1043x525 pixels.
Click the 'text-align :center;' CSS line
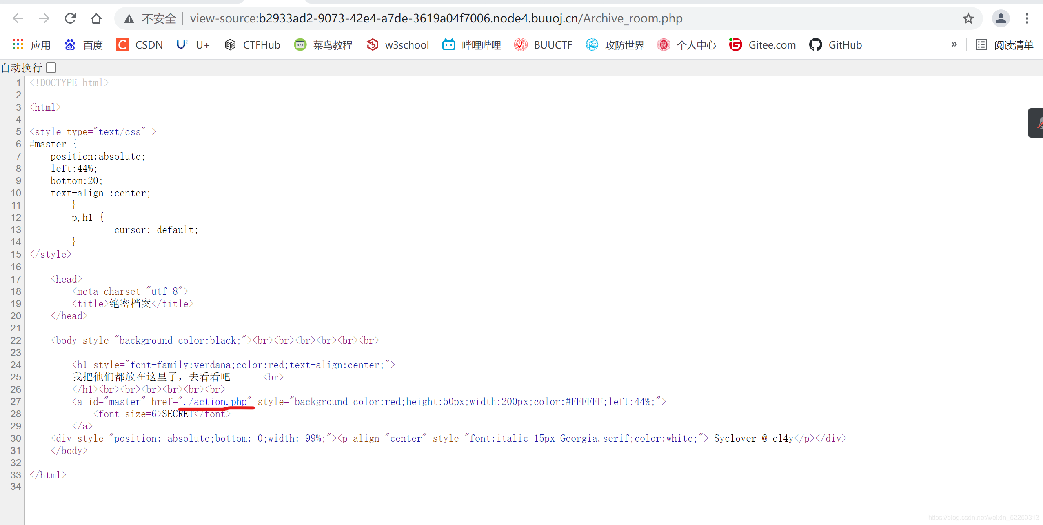point(101,193)
